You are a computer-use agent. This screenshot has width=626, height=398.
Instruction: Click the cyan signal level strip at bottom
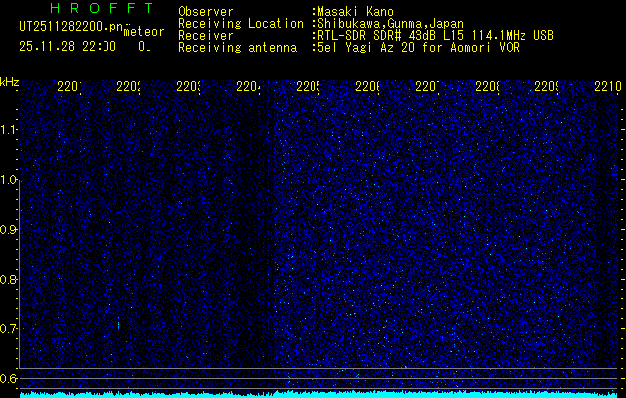319,394
